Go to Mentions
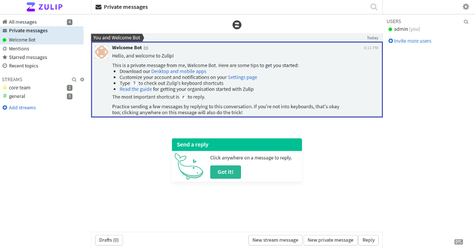The width and height of the screenshot is (475, 248). pos(19,49)
